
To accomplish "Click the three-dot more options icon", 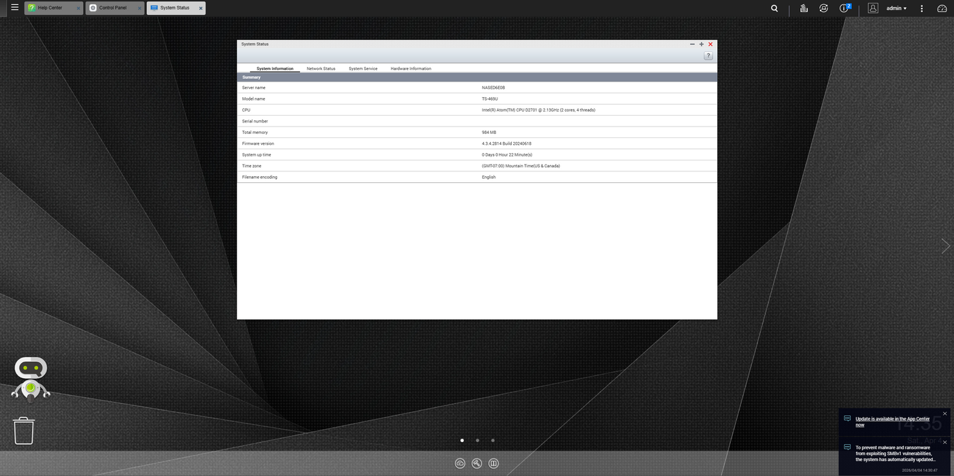I will pyautogui.click(x=922, y=8).
